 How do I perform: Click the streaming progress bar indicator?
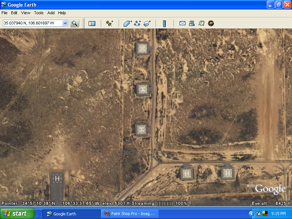165,204
